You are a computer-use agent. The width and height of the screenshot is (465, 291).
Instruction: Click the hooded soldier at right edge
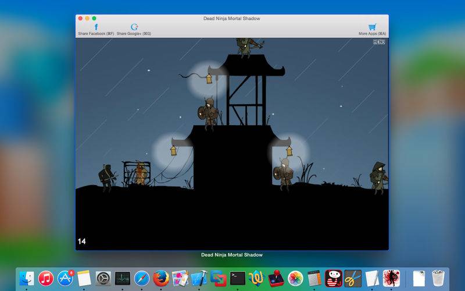click(x=378, y=178)
